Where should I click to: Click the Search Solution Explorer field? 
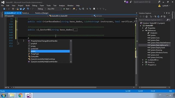point(153,20)
